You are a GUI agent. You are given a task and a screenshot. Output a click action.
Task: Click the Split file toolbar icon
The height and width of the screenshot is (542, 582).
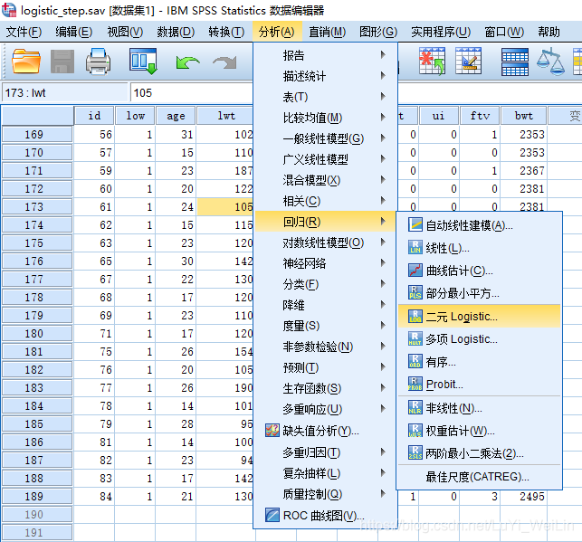[515, 62]
